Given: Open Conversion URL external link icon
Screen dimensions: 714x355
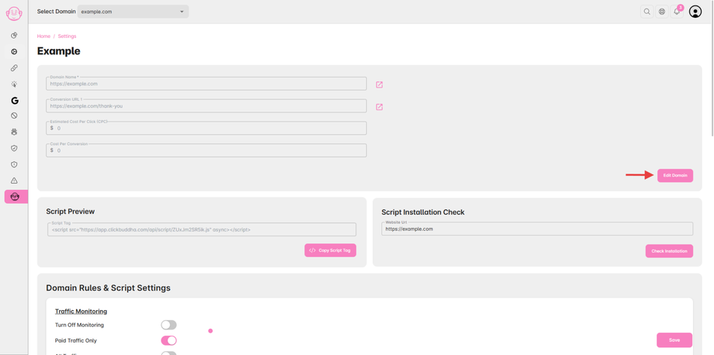Looking at the screenshot, I should 380,107.
